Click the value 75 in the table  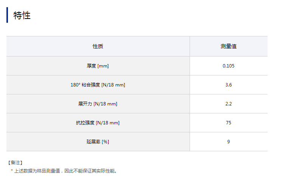(229, 123)
